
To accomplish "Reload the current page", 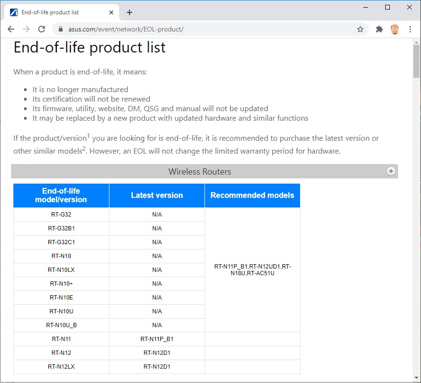I will point(42,29).
